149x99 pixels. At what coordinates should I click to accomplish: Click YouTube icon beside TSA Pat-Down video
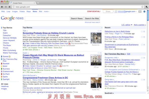69,43
